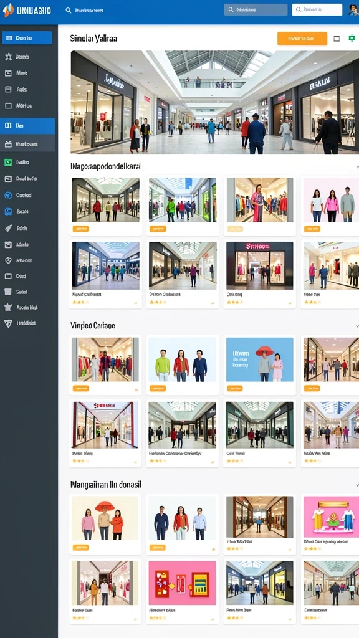
Task: Click the window layout icon next to the orange button
Action: pyautogui.click(x=337, y=39)
